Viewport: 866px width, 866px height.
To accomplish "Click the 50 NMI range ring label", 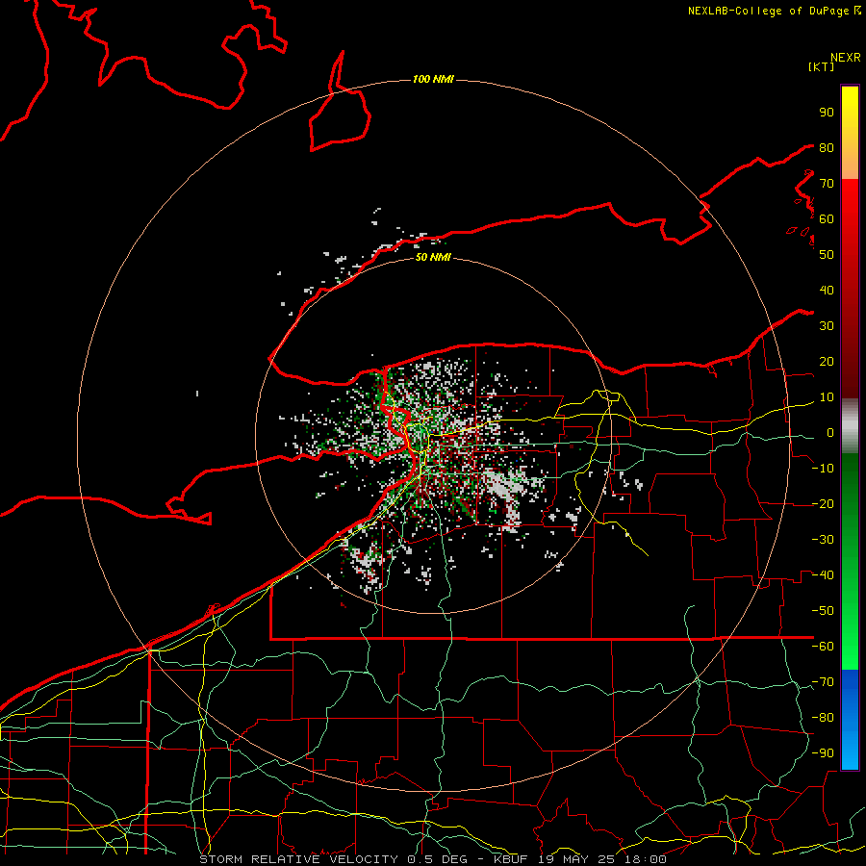I will pos(433,257).
